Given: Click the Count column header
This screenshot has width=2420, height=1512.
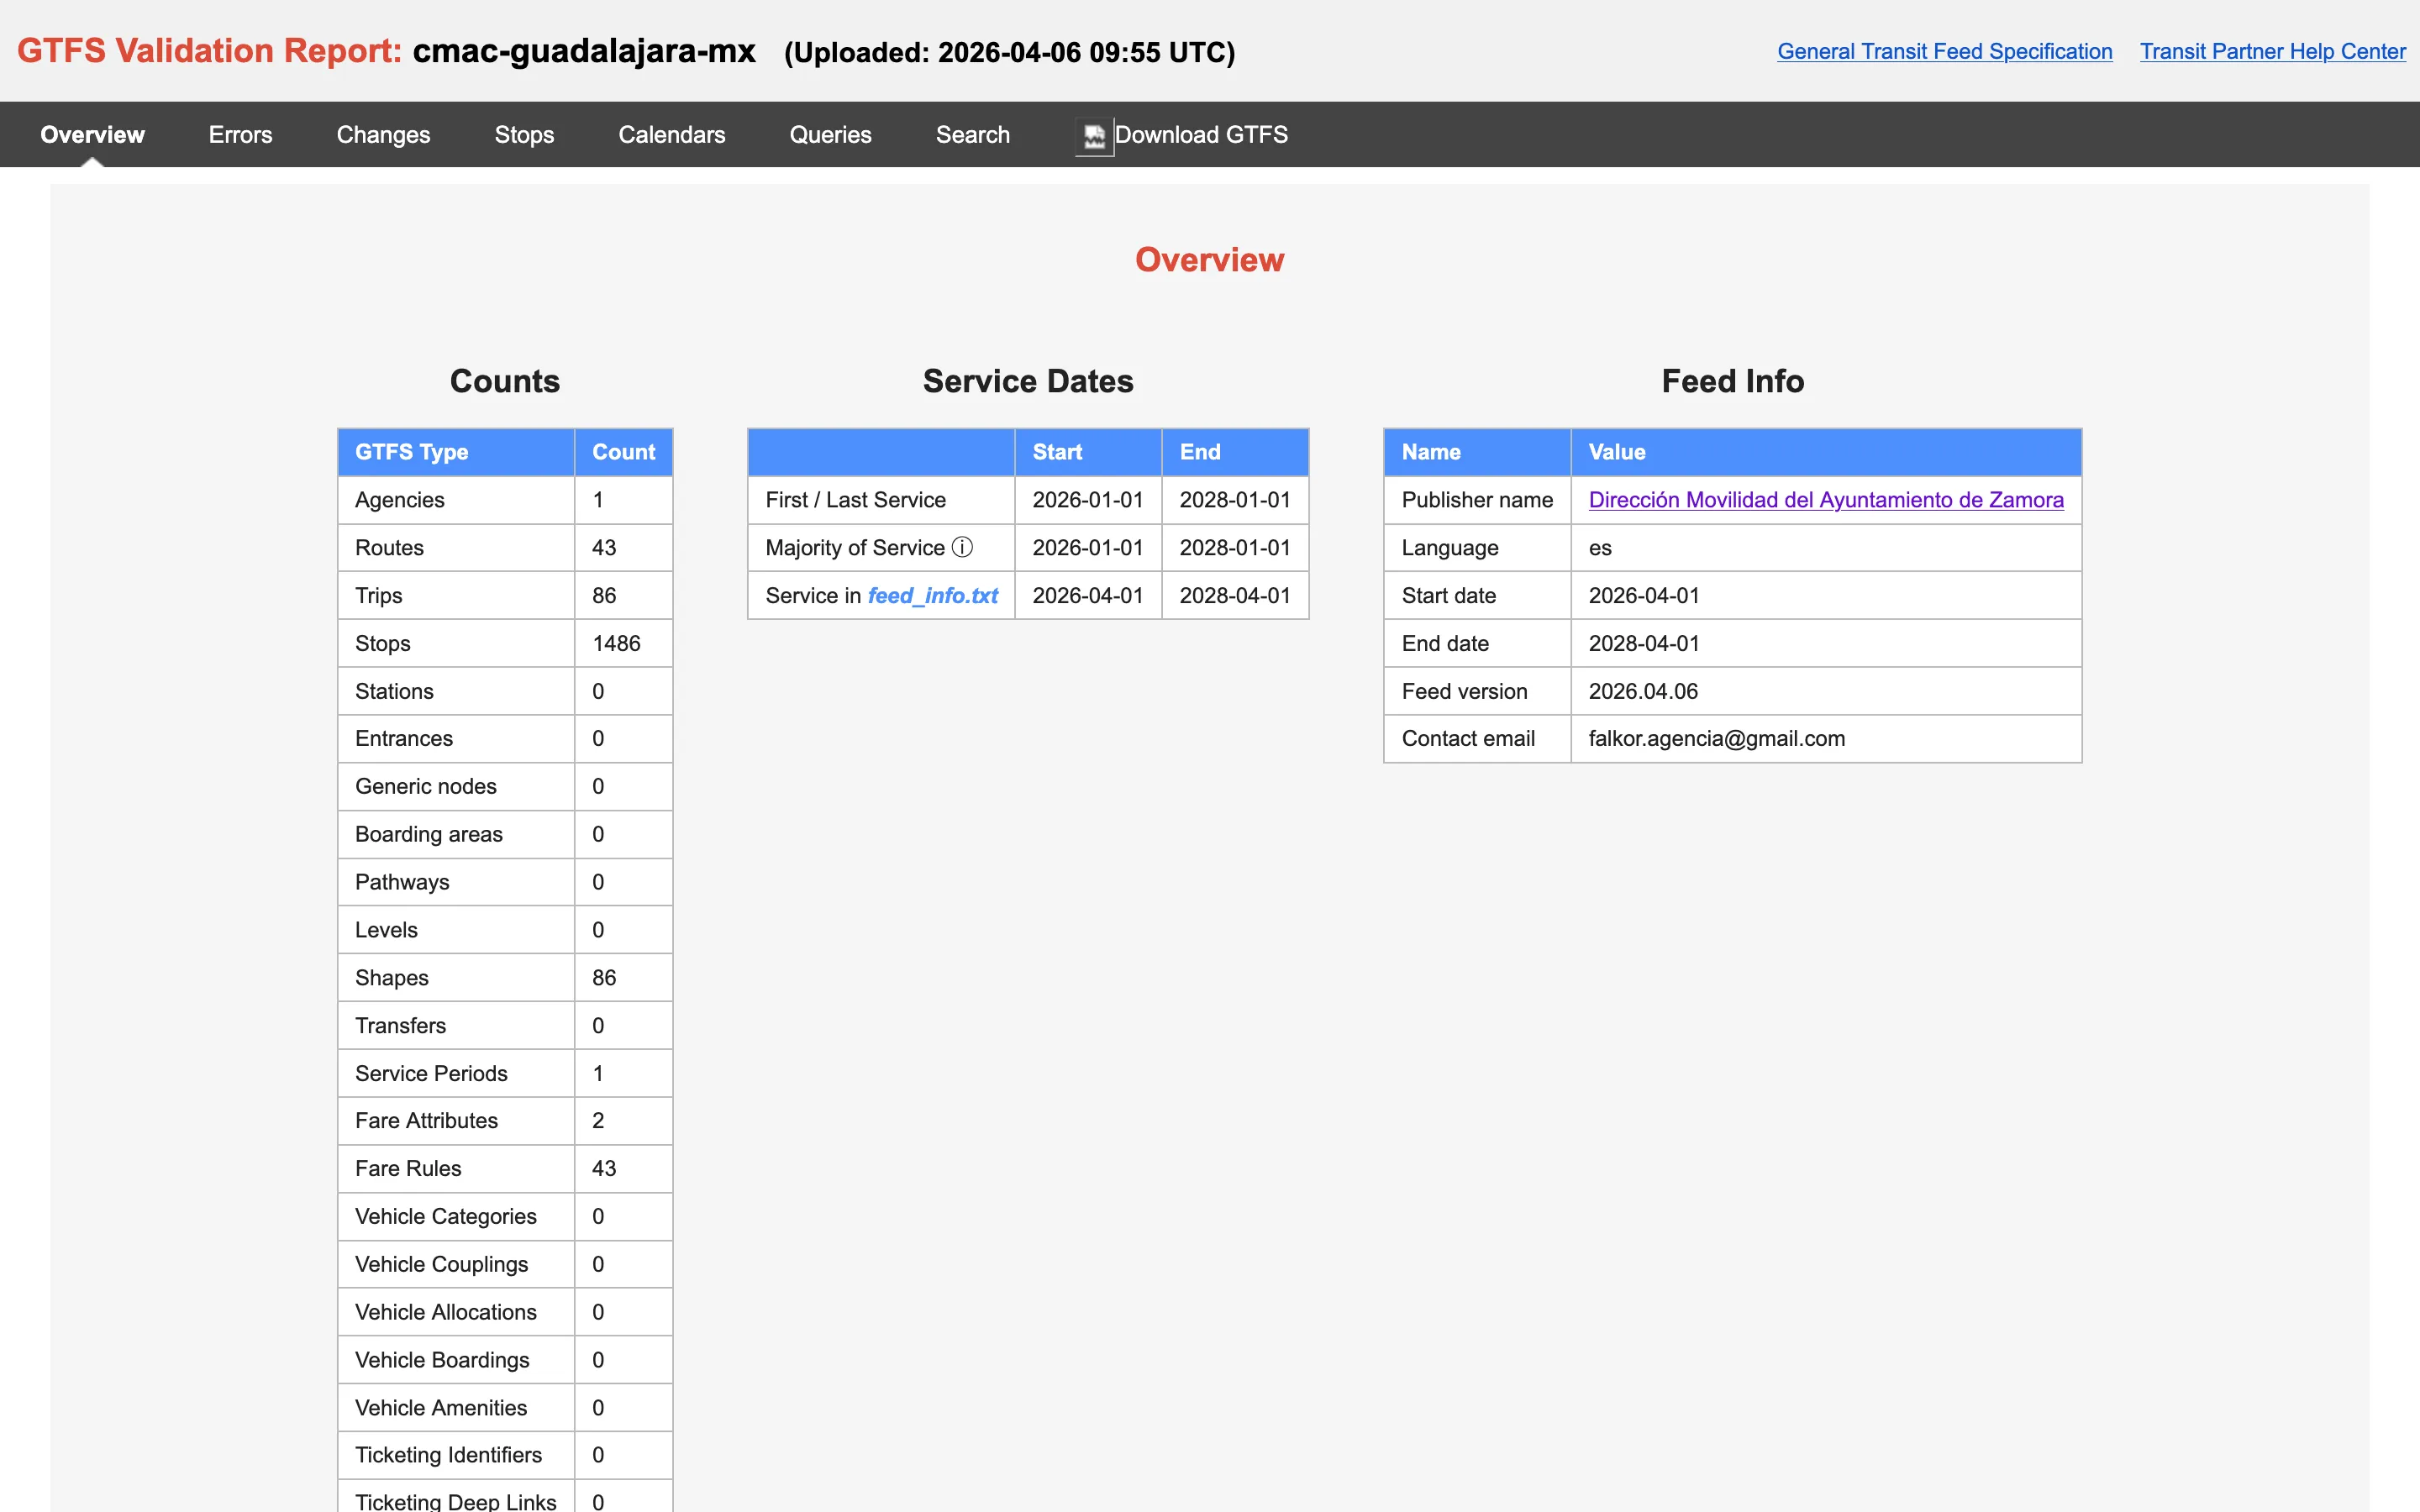Looking at the screenshot, I should pyautogui.click(x=623, y=452).
